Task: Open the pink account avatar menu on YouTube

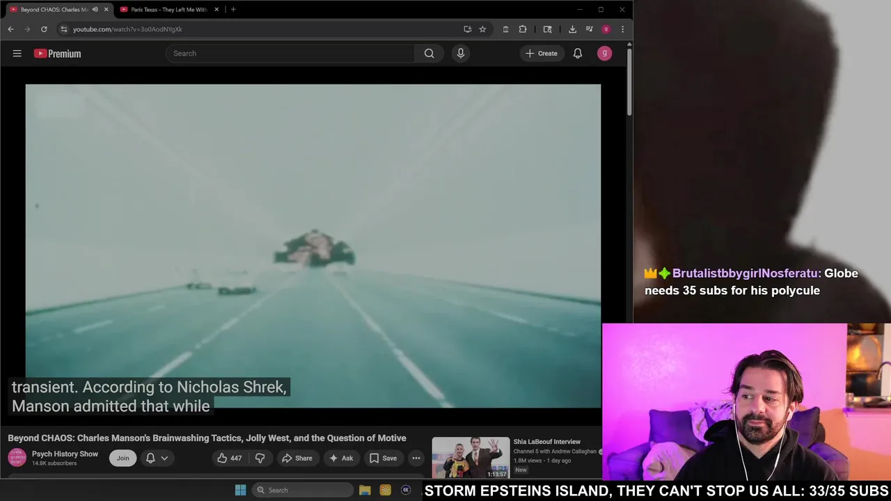Action: tap(604, 53)
